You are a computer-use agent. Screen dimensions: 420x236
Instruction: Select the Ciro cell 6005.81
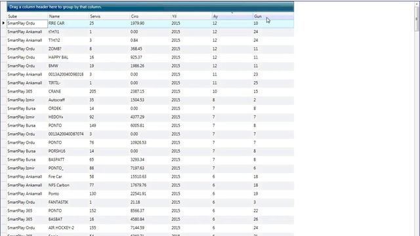[x=150, y=125]
